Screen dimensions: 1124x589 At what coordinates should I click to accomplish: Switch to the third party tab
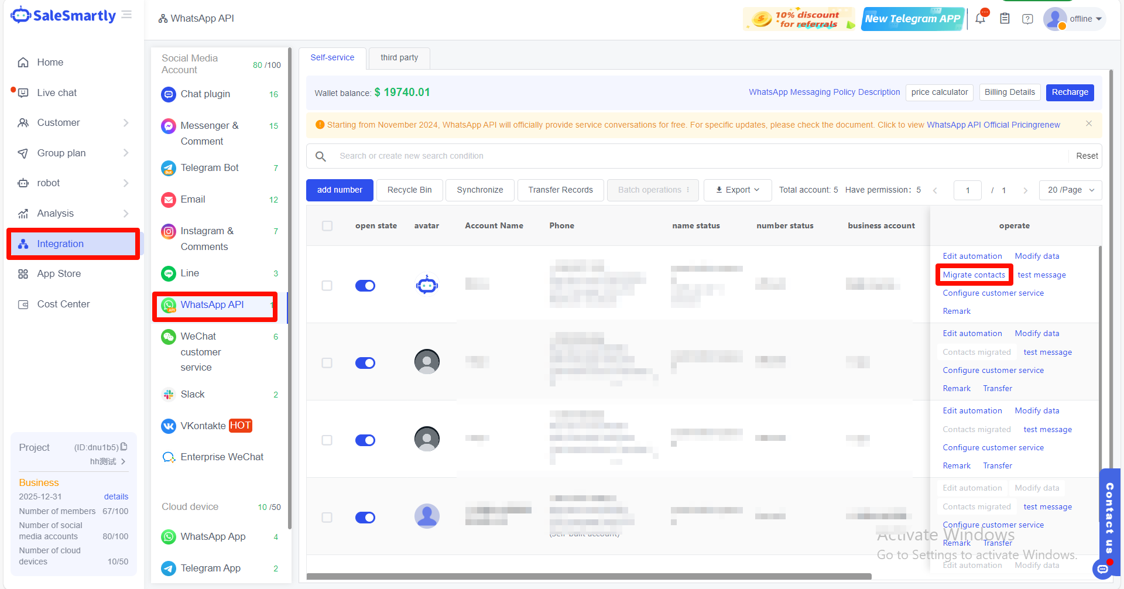(399, 58)
